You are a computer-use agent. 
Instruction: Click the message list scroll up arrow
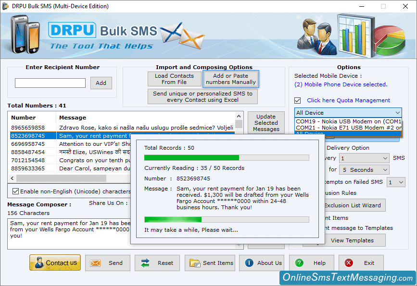pyautogui.click(x=239, y=116)
